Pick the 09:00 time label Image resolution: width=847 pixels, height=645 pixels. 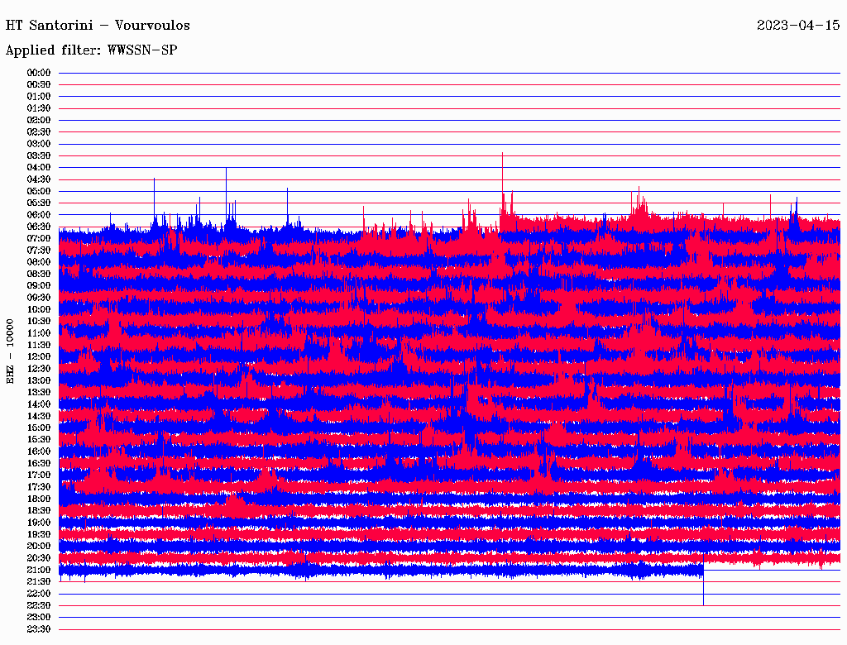39,285
